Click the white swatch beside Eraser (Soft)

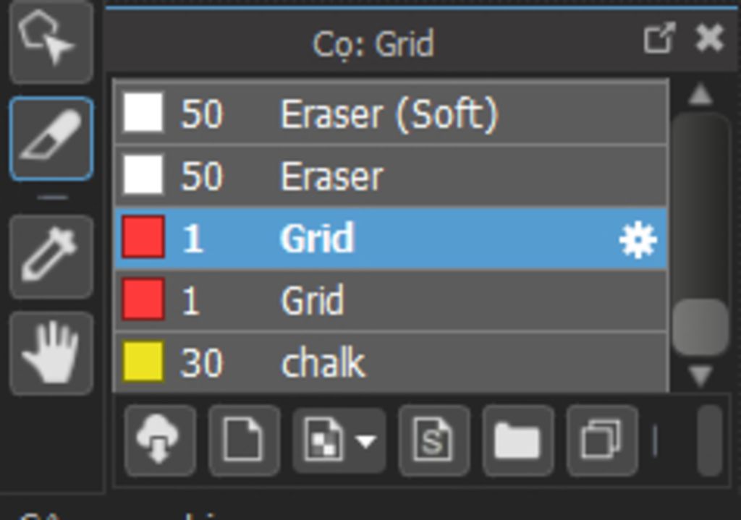tap(143, 114)
